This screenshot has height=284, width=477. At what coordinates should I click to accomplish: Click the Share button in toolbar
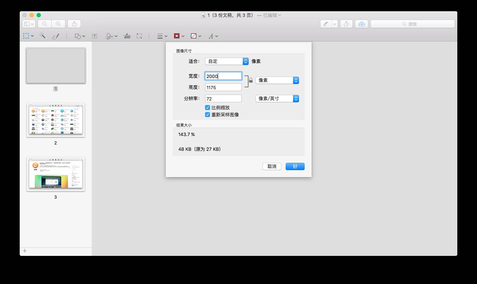[74, 24]
